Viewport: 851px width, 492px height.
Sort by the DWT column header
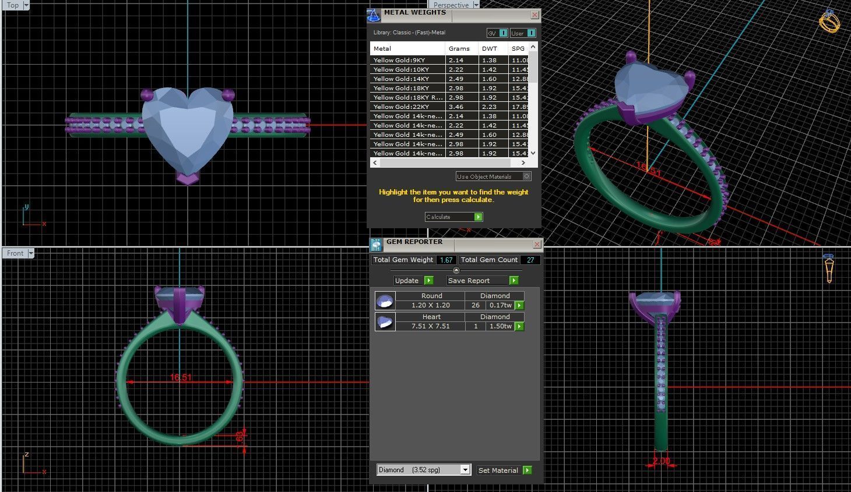493,49
